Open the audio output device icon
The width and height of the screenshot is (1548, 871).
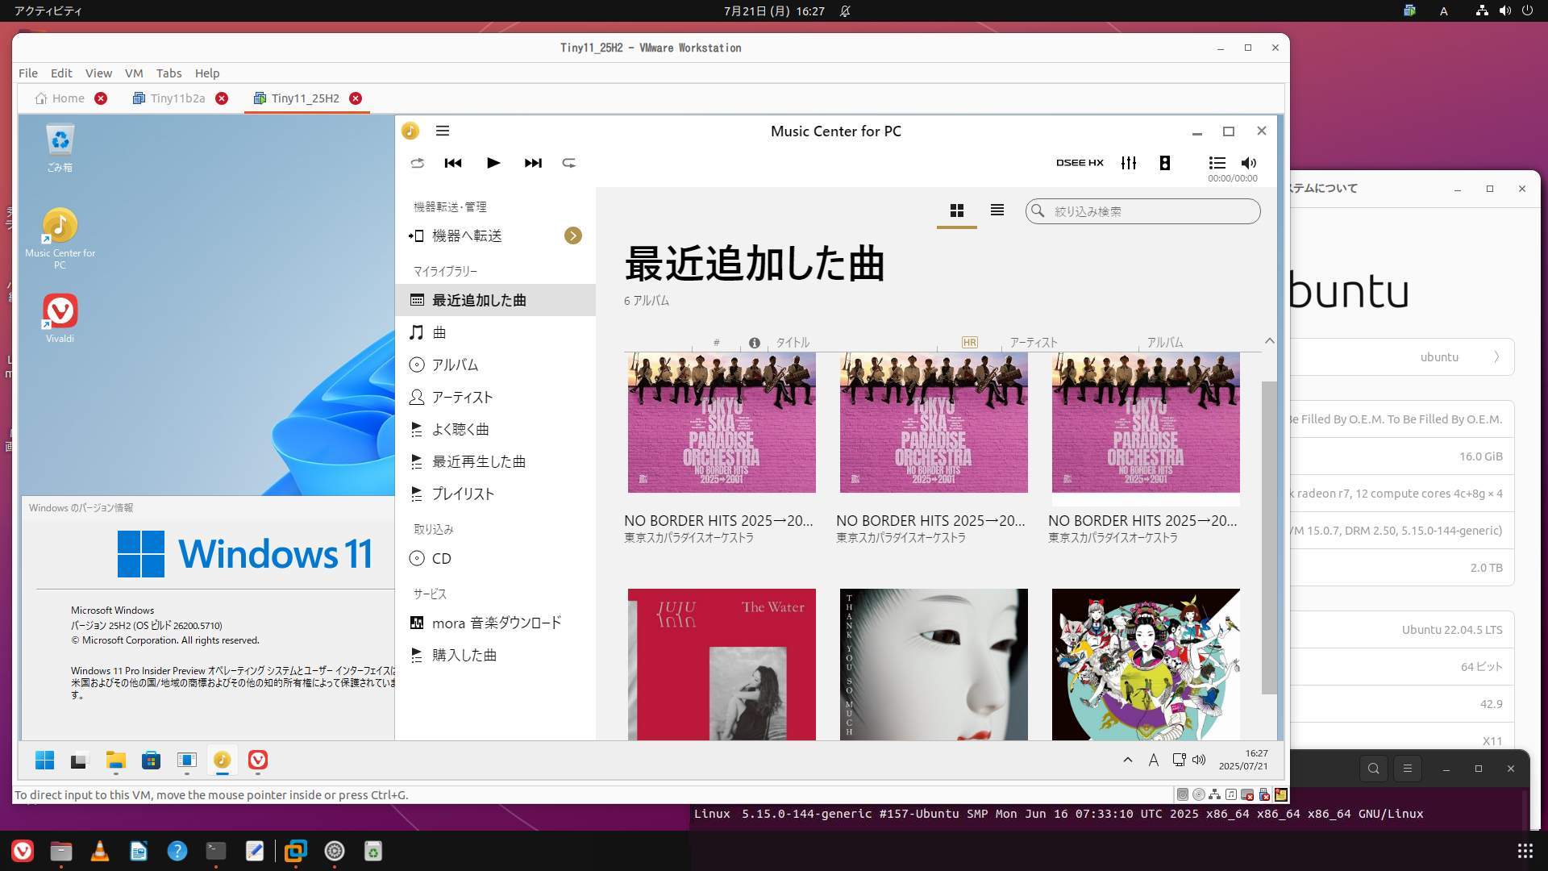1165,163
